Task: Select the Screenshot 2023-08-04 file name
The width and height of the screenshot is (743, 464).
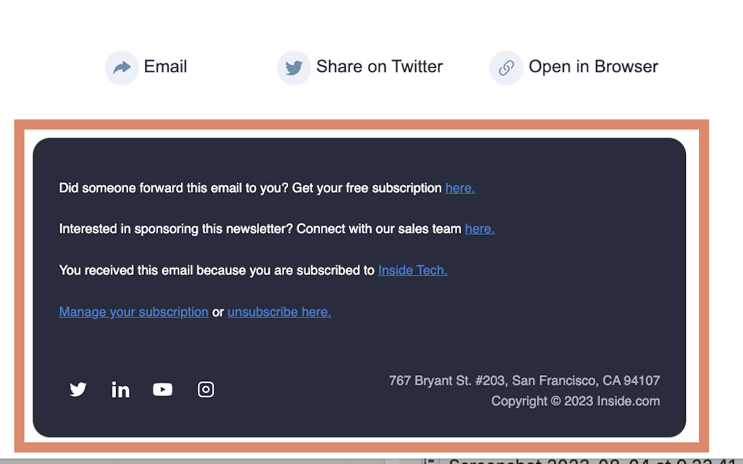Action: (x=590, y=461)
